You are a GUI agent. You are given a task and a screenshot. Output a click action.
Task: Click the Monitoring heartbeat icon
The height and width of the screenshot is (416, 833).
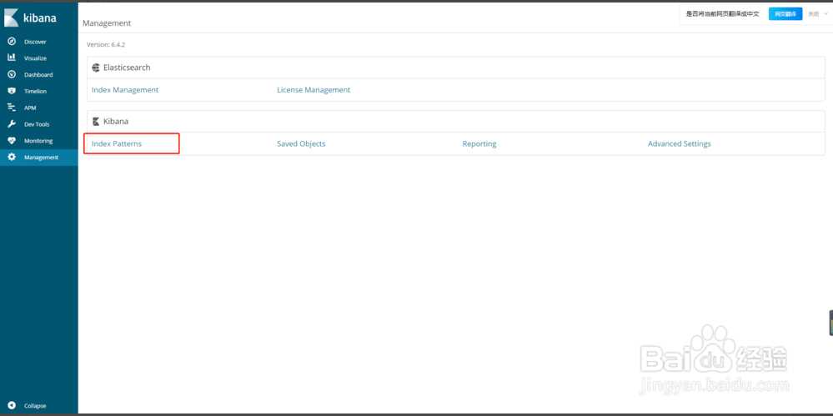click(12, 141)
